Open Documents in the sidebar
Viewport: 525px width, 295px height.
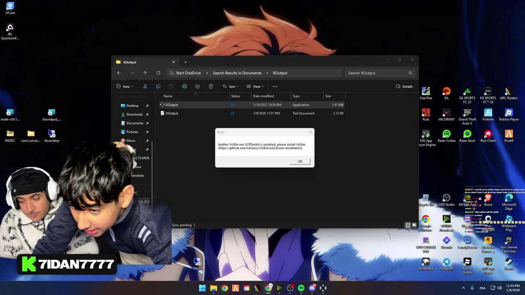click(x=135, y=123)
